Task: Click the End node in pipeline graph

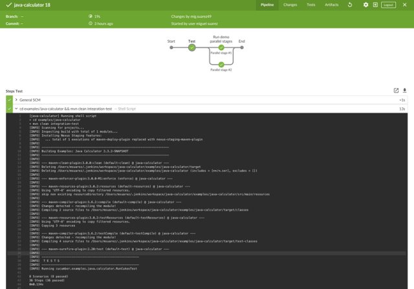Action: (241, 47)
